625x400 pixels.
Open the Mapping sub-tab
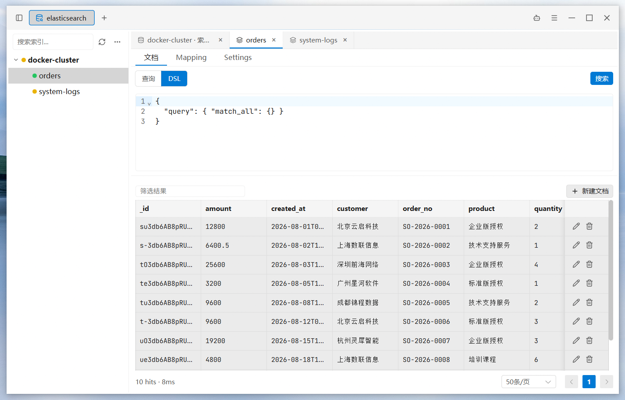click(191, 57)
